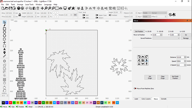Open the camera capture icon
This screenshot has height=108, width=192.
(x=60, y=8)
